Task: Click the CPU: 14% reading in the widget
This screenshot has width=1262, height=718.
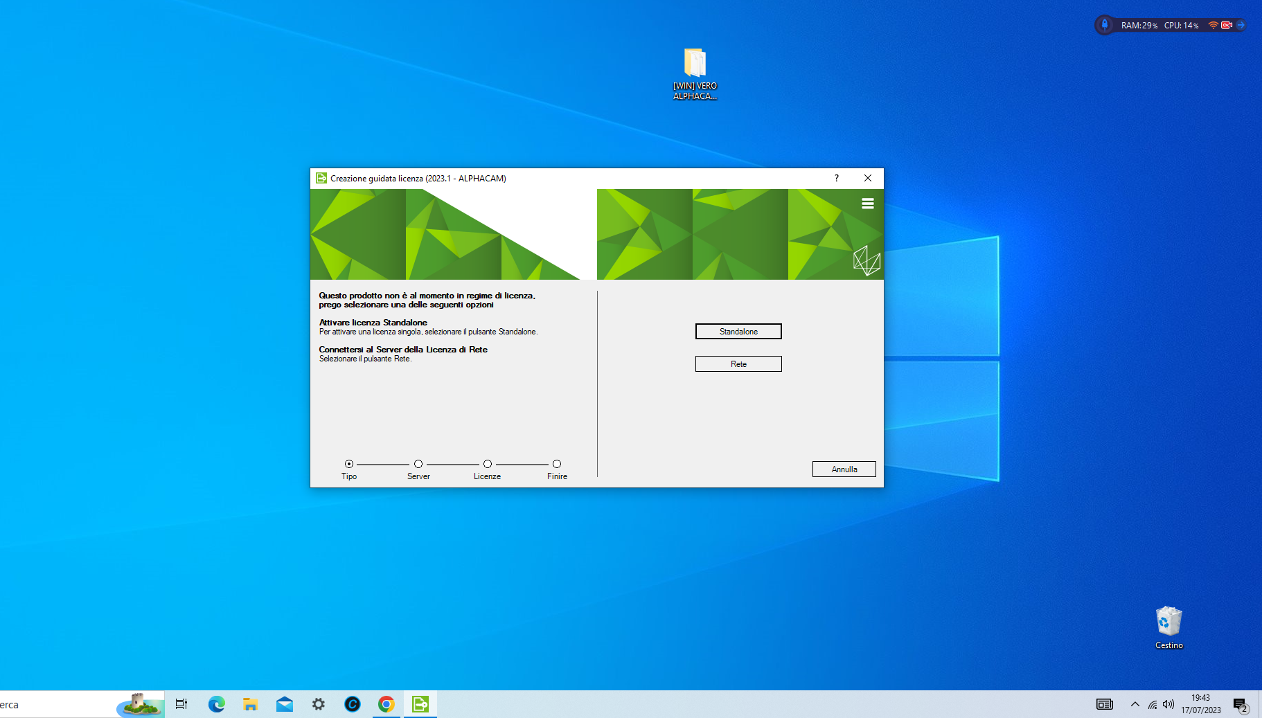Action: tap(1181, 26)
